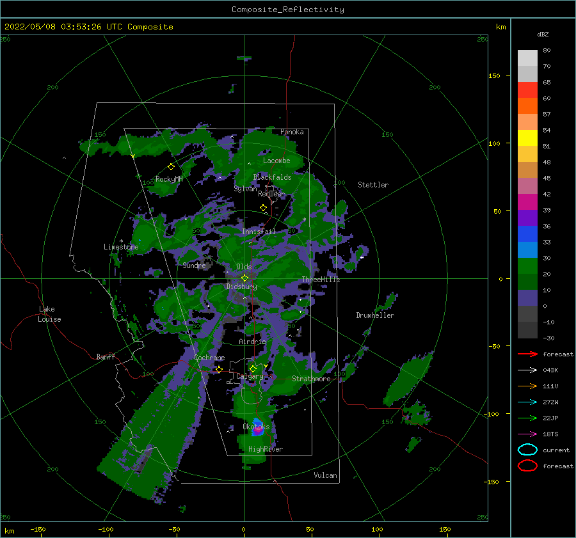576x538 pixels.
Task: Select the Cochrane label
Action: pyautogui.click(x=209, y=358)
